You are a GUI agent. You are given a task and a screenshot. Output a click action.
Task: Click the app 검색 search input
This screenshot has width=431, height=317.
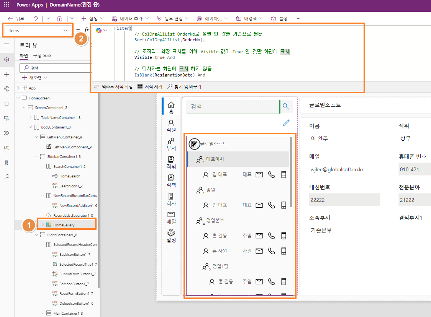click(233, 106)
